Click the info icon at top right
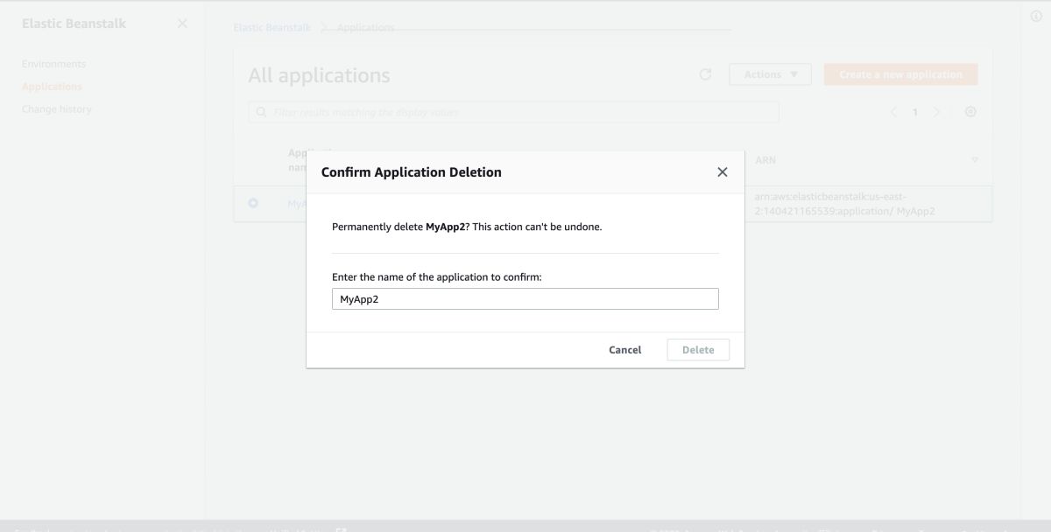The image size is (1051, 532). coord(1036,16)
